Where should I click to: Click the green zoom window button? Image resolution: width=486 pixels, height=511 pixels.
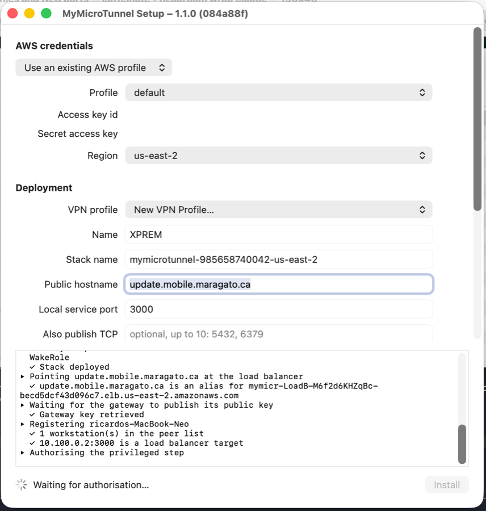[x=47, y=14]
